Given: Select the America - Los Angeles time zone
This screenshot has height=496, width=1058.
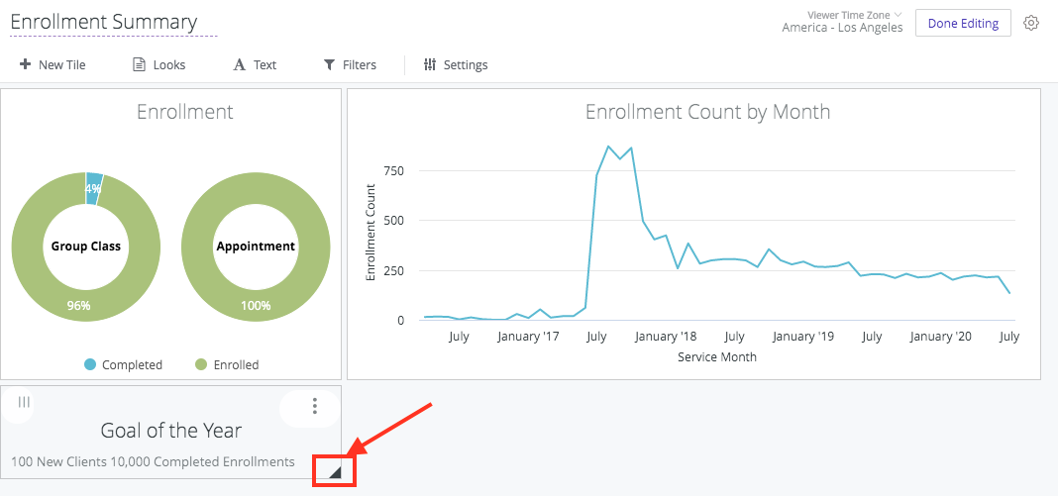Looking at the screenshot, I should point(842,28).
